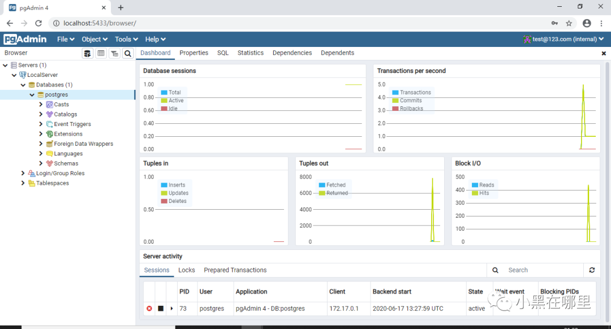This screenshot has height=329, width=611.
Task: Click the Filtered Rows icon in Browser toolbar
Action: [x=114, y=53]
